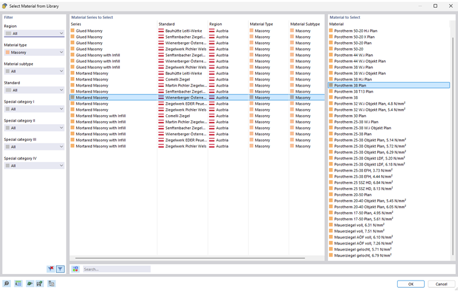Select Mortared Masonry series by Ziegelwerk EDER Peue...

[x=197, y=104]
